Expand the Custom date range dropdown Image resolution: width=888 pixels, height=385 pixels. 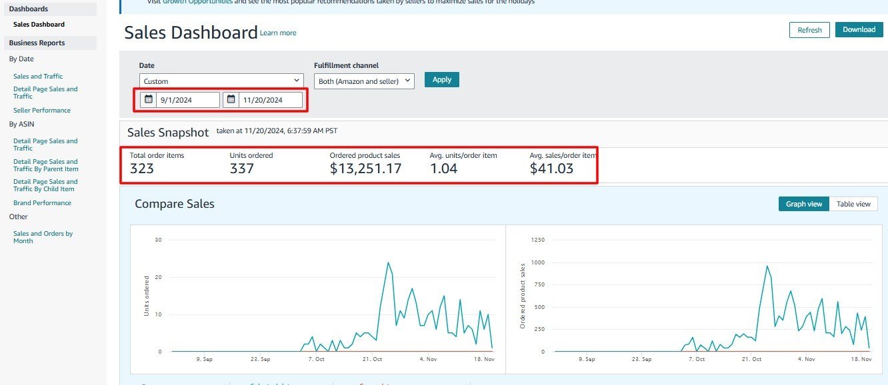pyautogui.click(x=221, y=81)
